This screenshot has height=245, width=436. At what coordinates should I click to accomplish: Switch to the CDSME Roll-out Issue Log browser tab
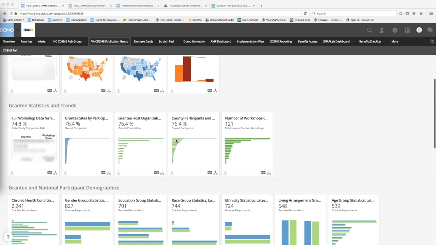(x=233, y=6)
